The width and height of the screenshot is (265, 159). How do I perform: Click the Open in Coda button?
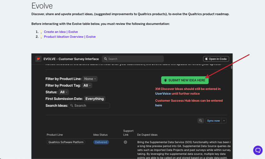pos(216,59)
